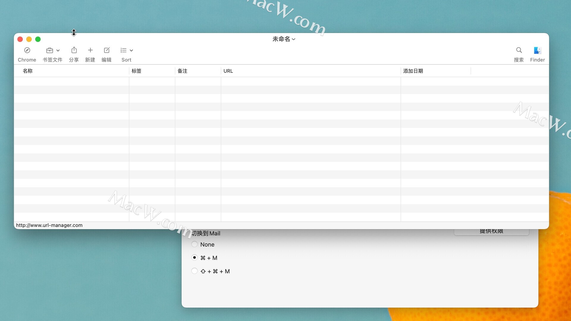The image size is (571, 321).
Task: Click the 分享 share icon
Action: click(x=74, y=50)
